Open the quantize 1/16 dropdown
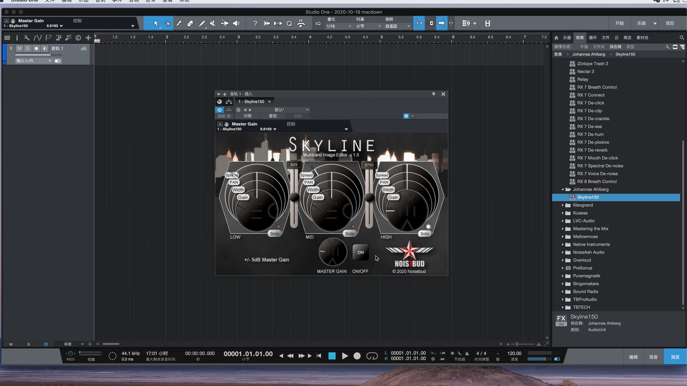 tap(338, 26)
